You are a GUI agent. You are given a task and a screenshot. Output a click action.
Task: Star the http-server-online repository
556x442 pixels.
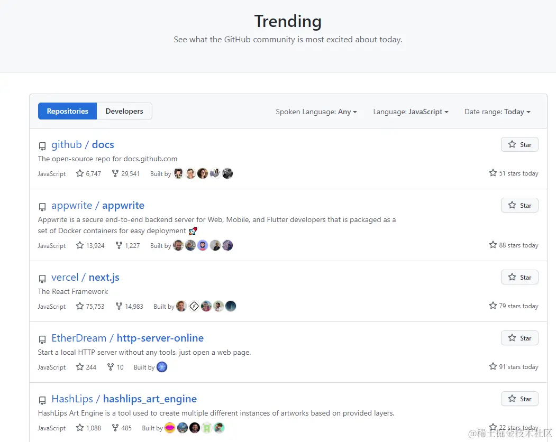tap(519, 338)
